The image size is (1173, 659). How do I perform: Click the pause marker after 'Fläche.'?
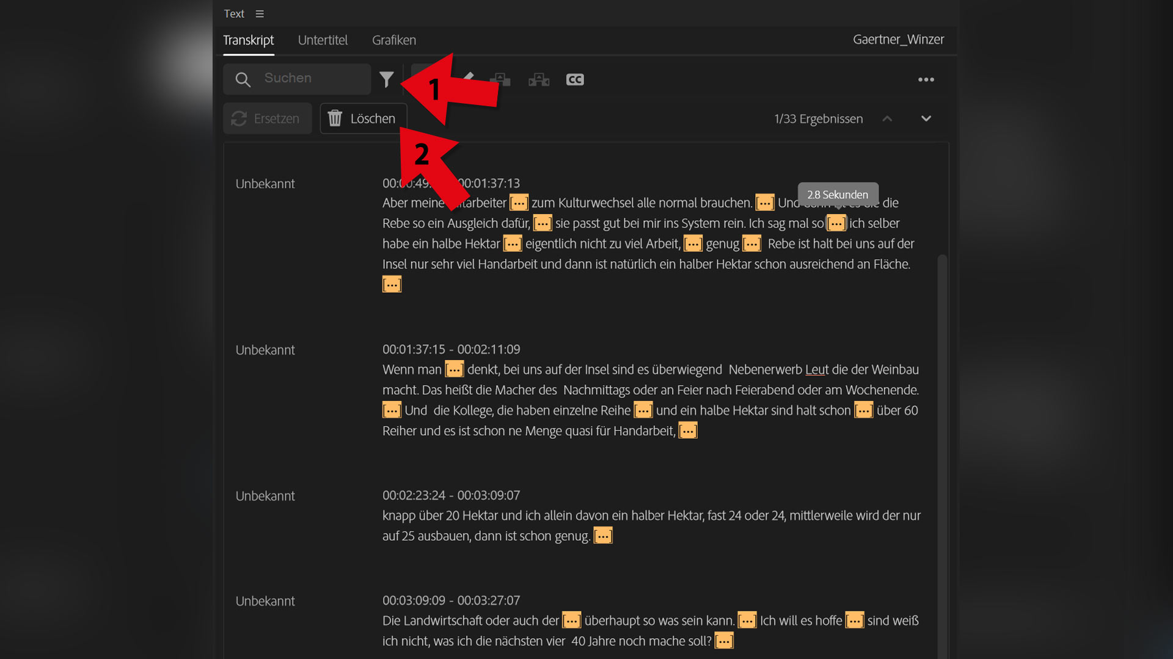392,284
